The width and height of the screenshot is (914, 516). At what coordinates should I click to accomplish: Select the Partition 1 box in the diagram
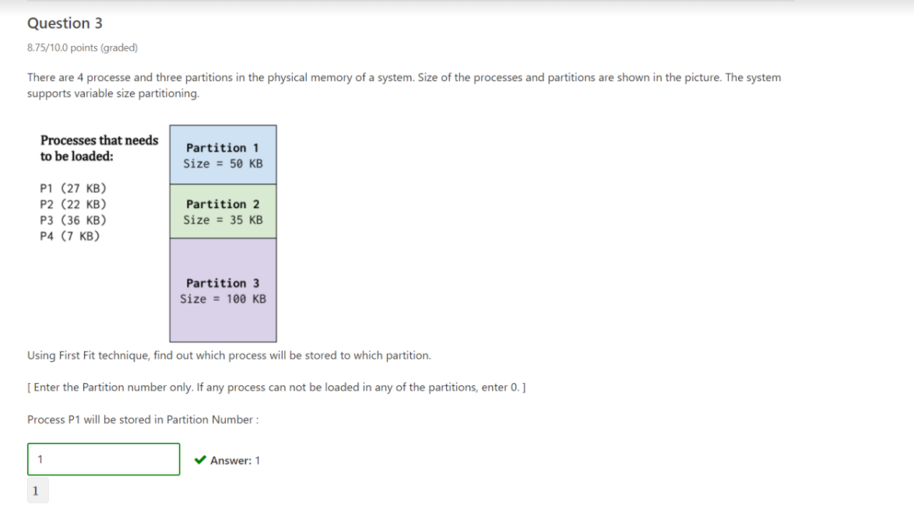[x=223, y=154]
